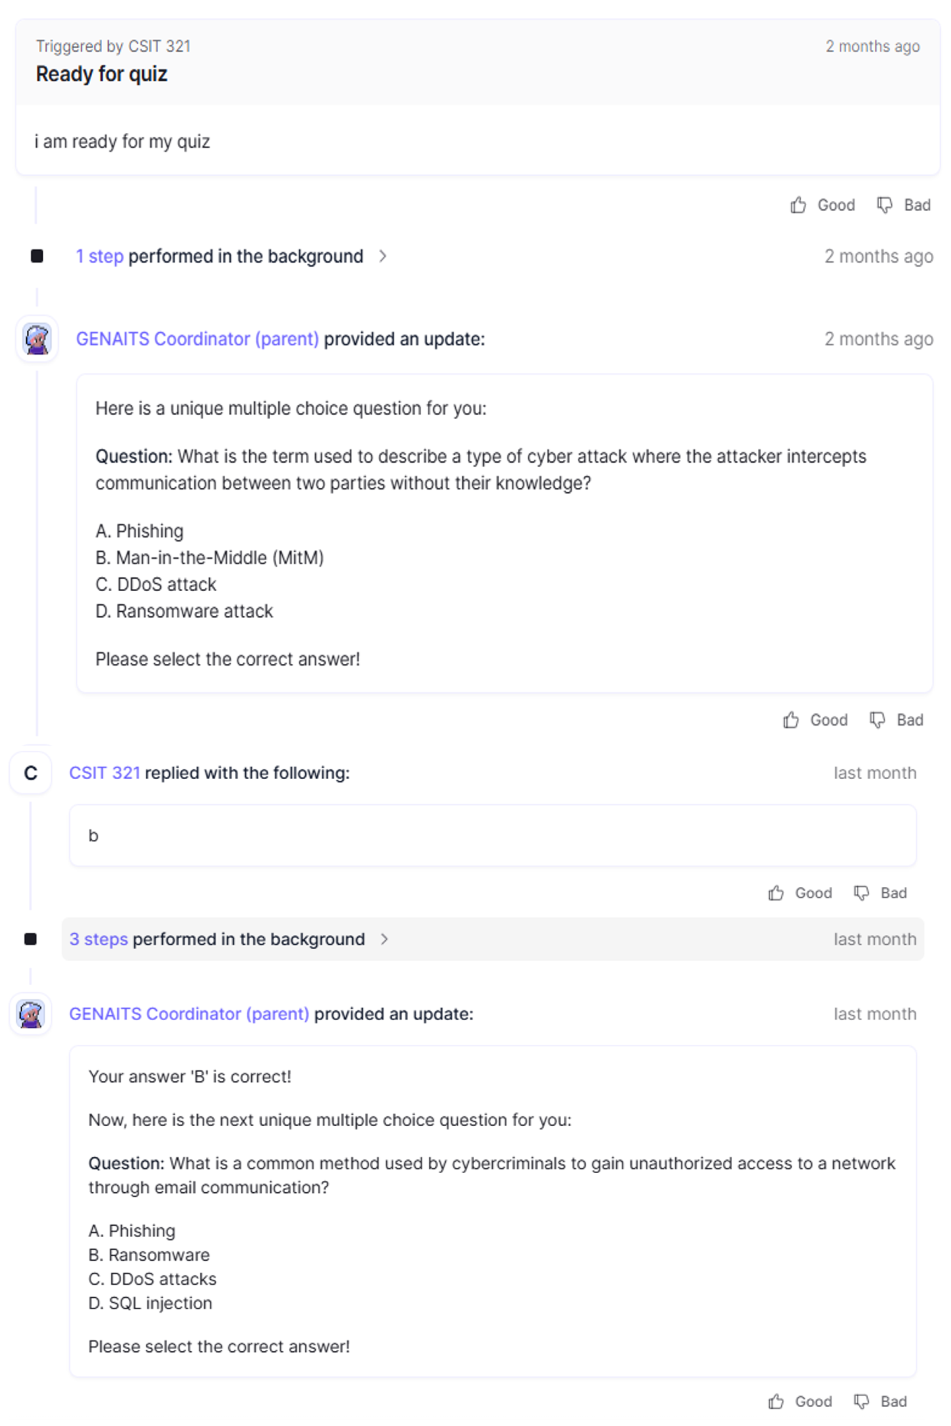Screen dimensions: 951x1426
Task: Dislike the phishing email question update
Action: [x=880, y=1401]
